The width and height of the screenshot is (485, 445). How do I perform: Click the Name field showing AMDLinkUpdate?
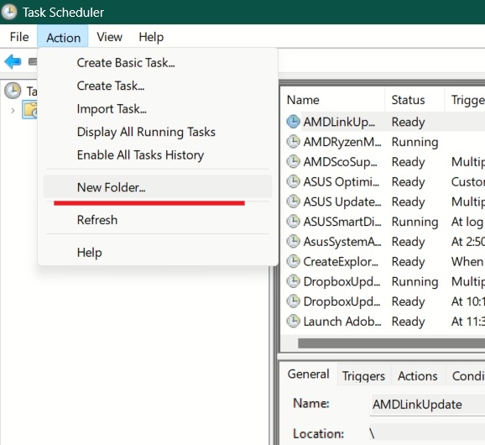point(427,404)
